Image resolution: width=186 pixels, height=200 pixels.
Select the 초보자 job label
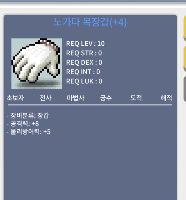coord(15,98)
